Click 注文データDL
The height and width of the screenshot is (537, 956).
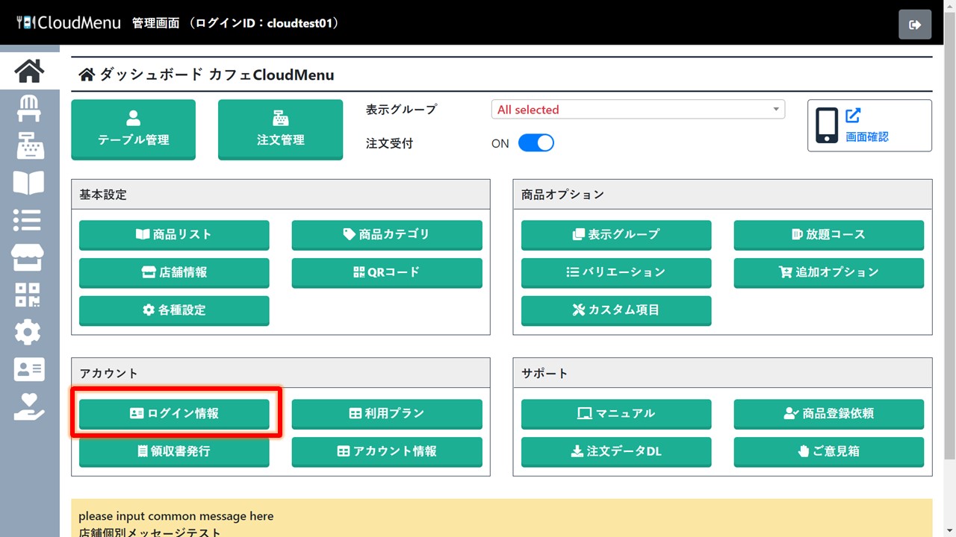616,452
